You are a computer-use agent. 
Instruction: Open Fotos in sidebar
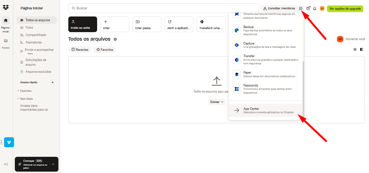(36, 27)
